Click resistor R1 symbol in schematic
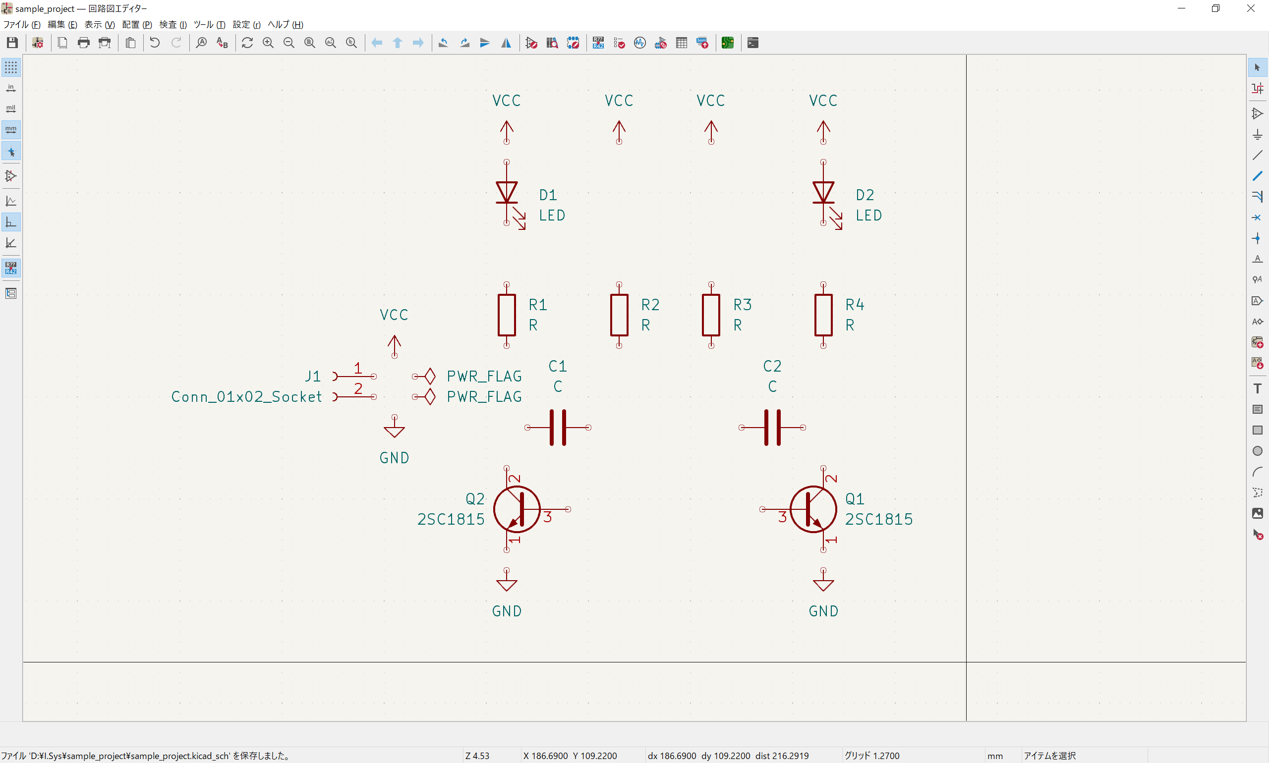The height and width of the screenshot is (763, 1269). pyautogui.click(x=507, y=315)
